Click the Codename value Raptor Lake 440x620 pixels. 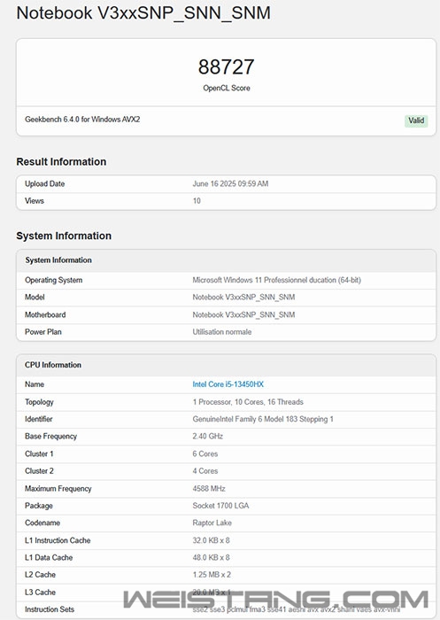[x=212, y=523]
